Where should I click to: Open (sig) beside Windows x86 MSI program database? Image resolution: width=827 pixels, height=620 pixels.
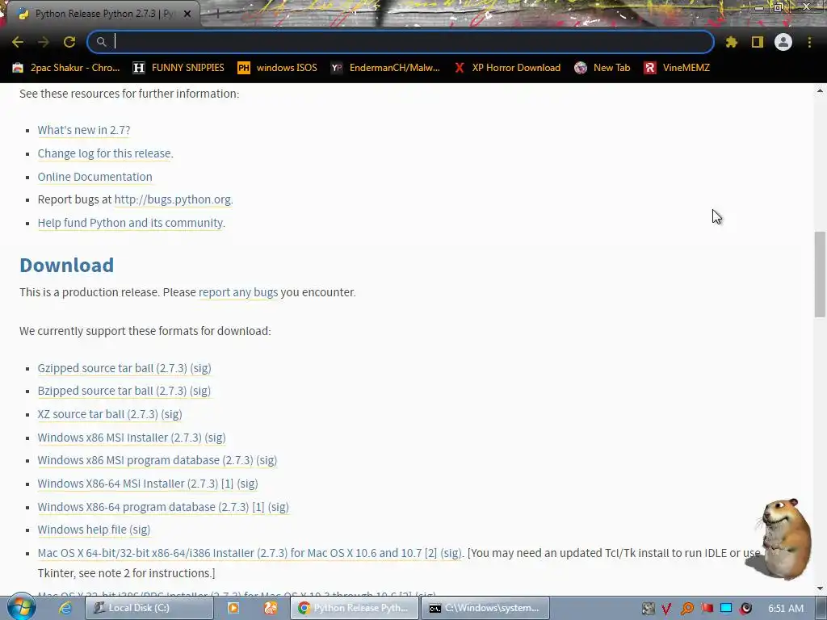tap(267, 460)
